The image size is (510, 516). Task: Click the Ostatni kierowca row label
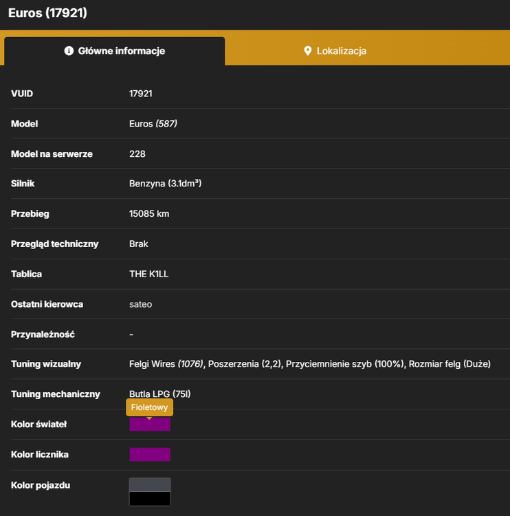[47, 304]
